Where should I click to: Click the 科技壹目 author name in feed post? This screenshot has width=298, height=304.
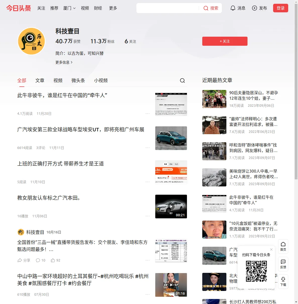[35, 232]
